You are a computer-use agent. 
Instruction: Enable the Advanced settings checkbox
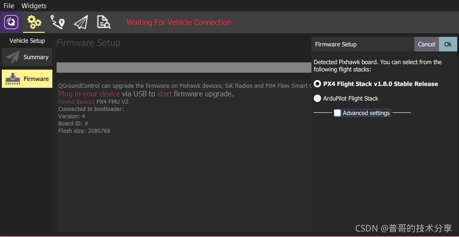[x=337, y=113]
